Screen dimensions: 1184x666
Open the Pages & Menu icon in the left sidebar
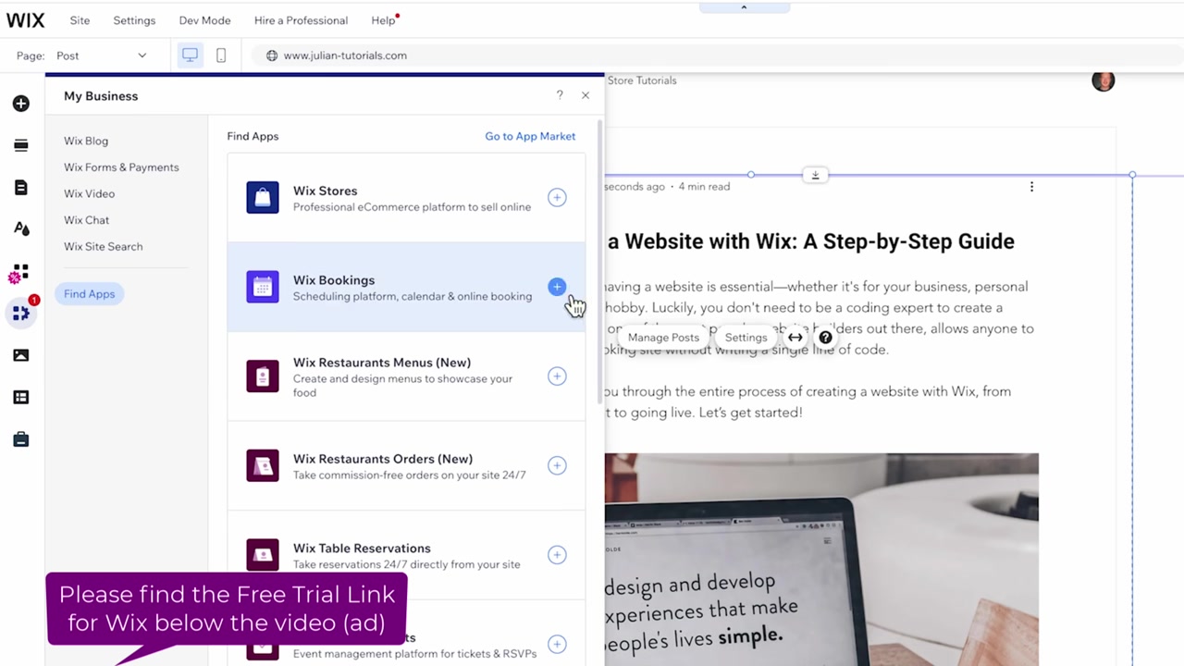(21, 188)
